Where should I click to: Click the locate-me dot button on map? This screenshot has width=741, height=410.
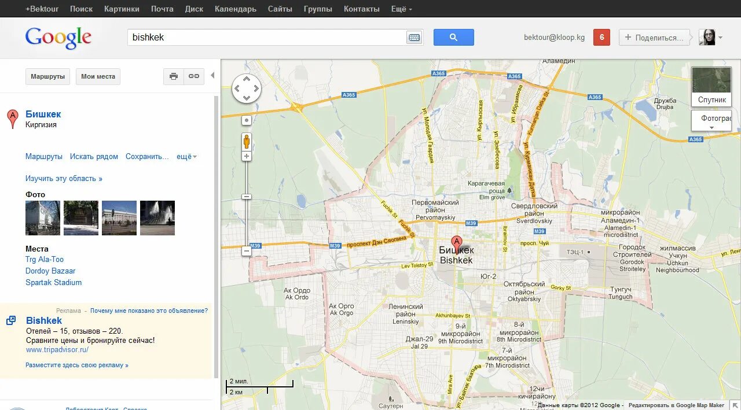(247, 120)
